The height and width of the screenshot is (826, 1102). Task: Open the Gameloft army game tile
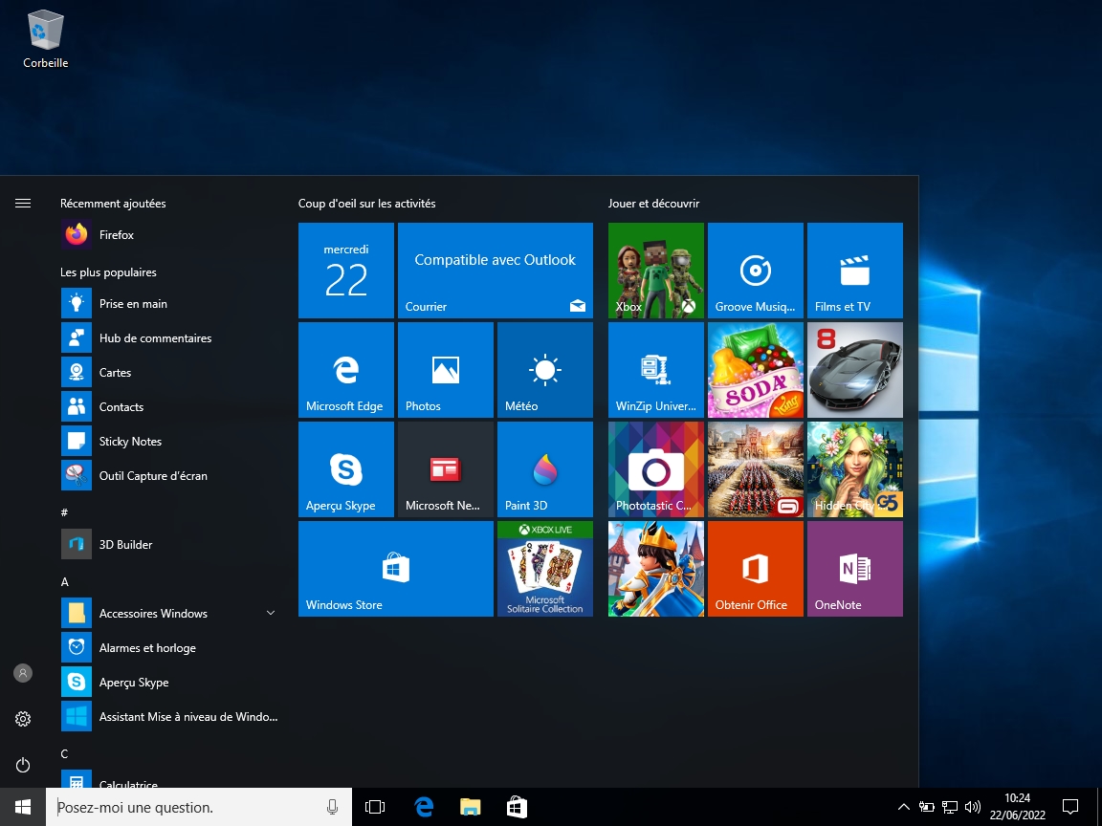756,469
